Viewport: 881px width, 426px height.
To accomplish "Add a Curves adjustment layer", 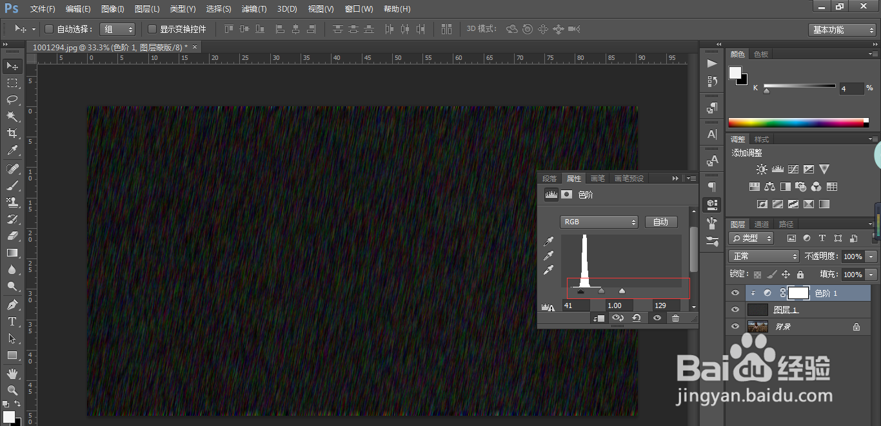I will coord(793,169).
